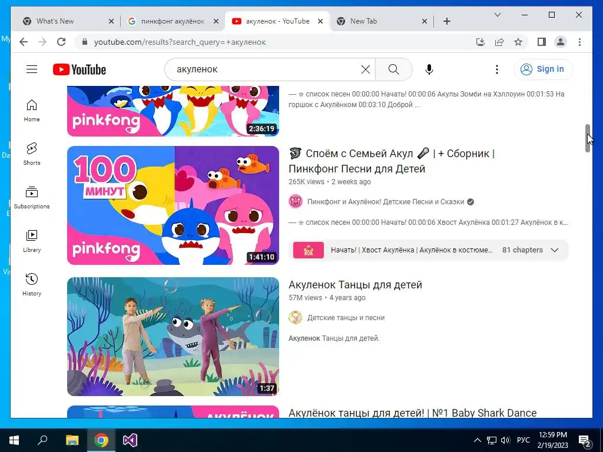The height and width of the screenshot is (452, 603).
Task: Bookmark this tab with star
Action: pos(518,42)
